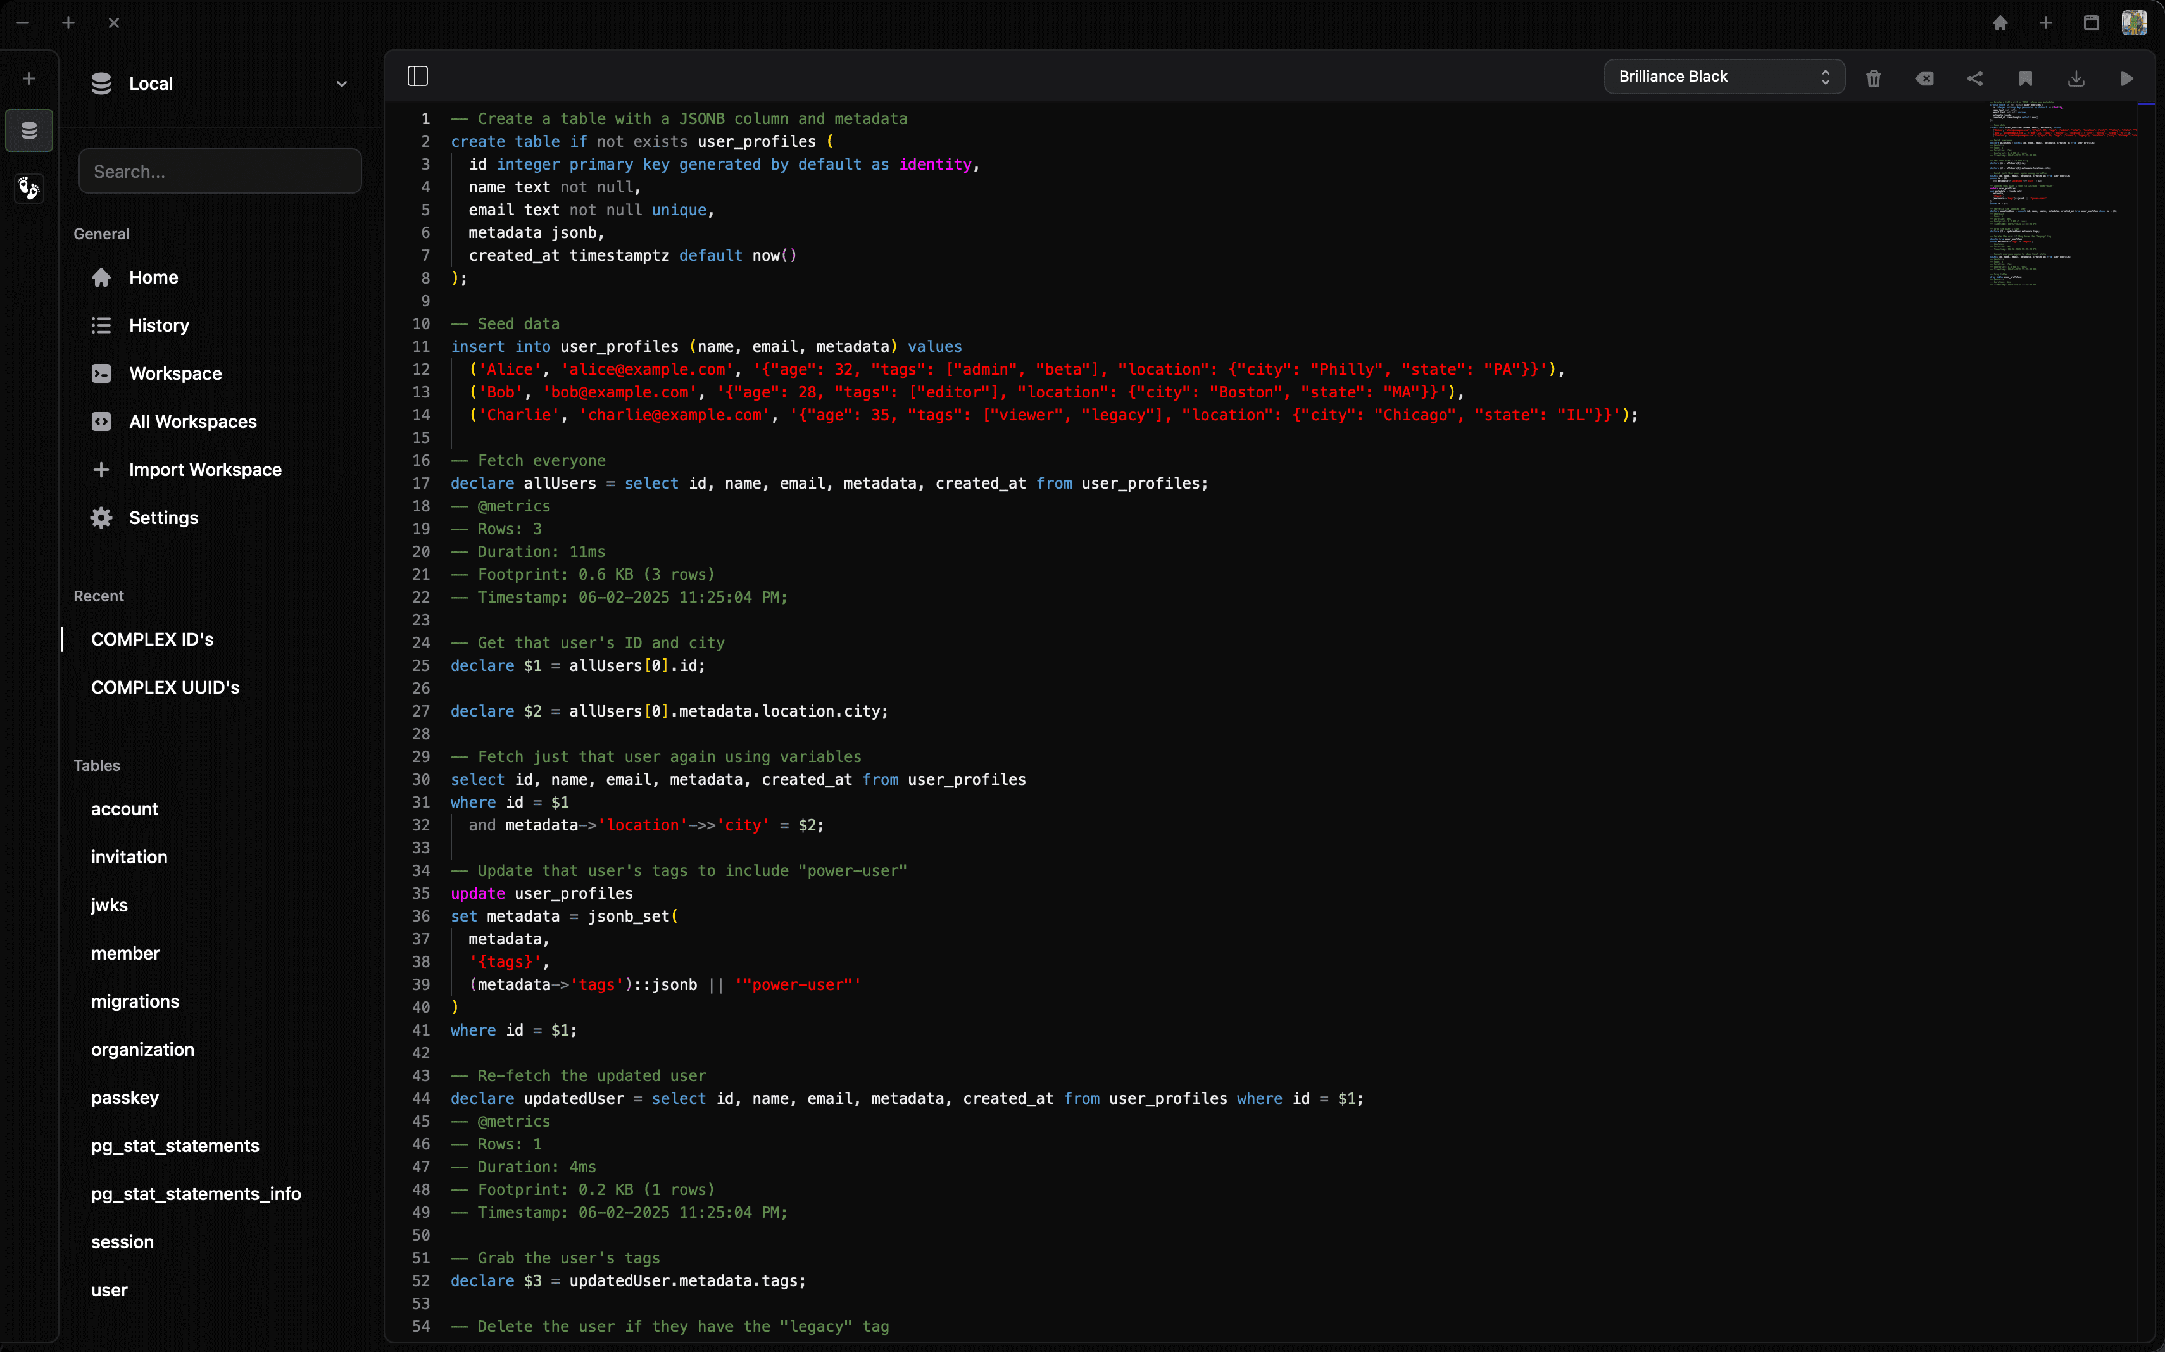This screenshot has height=1352, width=2165.
Task: Click the bookmark icon in editor toolbar
Action: tap(2026, 78)
